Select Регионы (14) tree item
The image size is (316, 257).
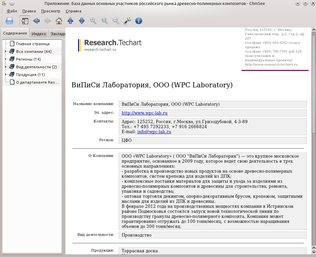pyautogui.click(x=28, y=59)
